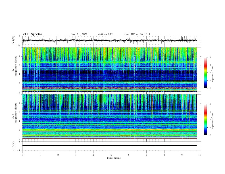The width and height of the screenshot is (225, 174).
Task: Click the time axis tick label "9"
Action: point(182,155)
